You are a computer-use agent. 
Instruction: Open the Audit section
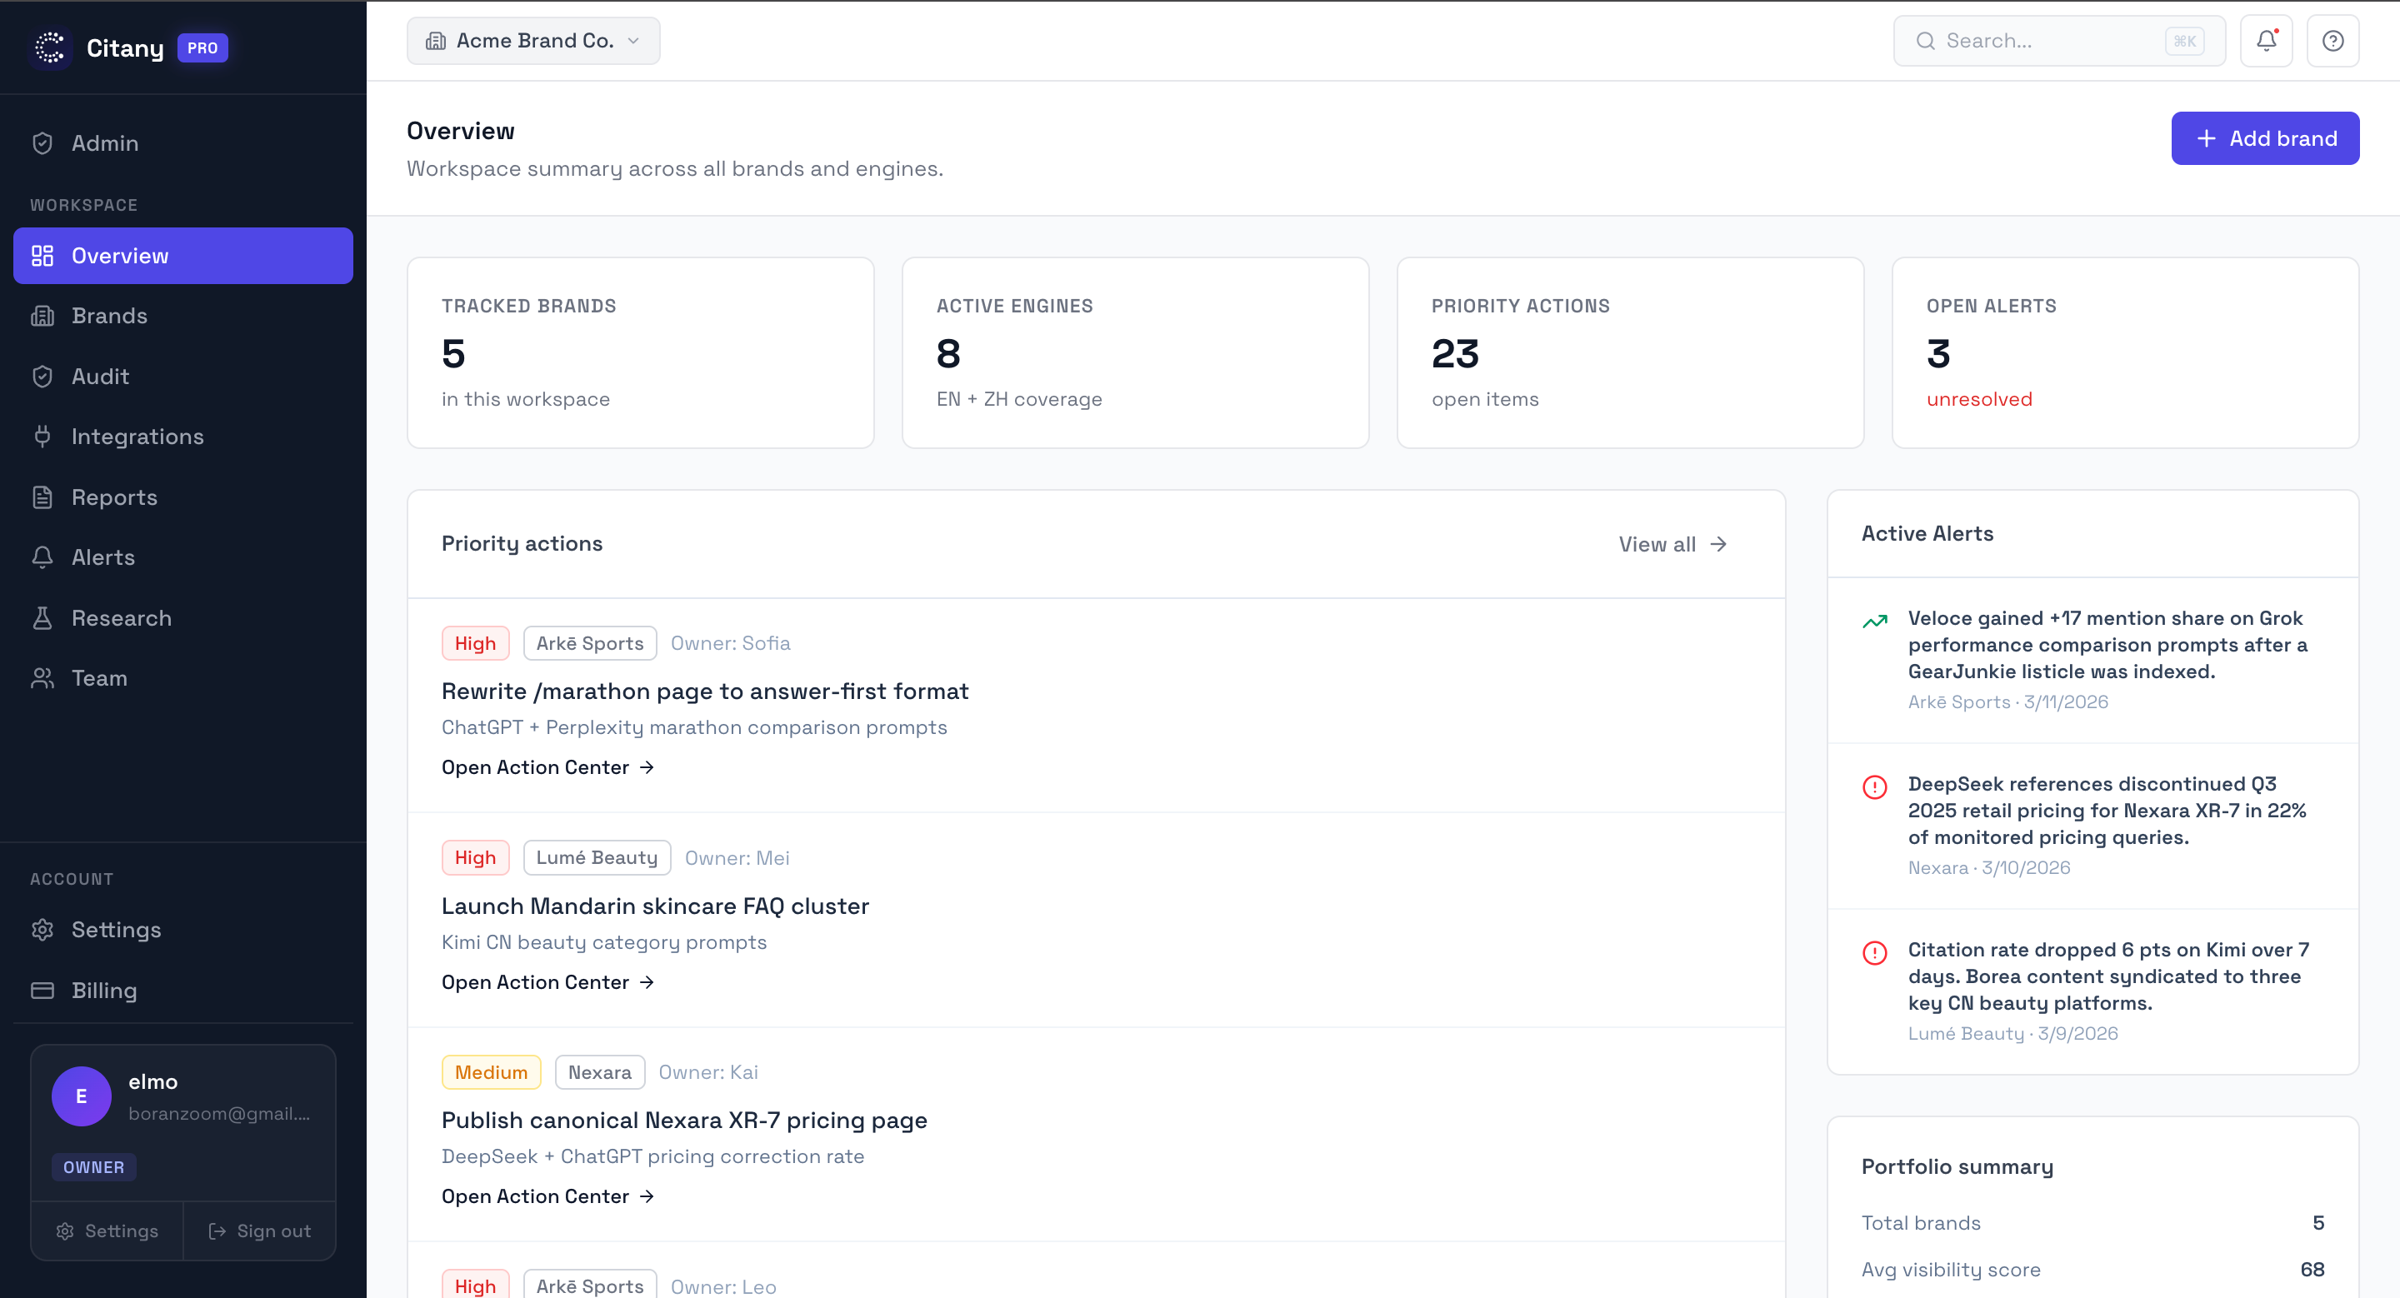click(x=100, y=377)
